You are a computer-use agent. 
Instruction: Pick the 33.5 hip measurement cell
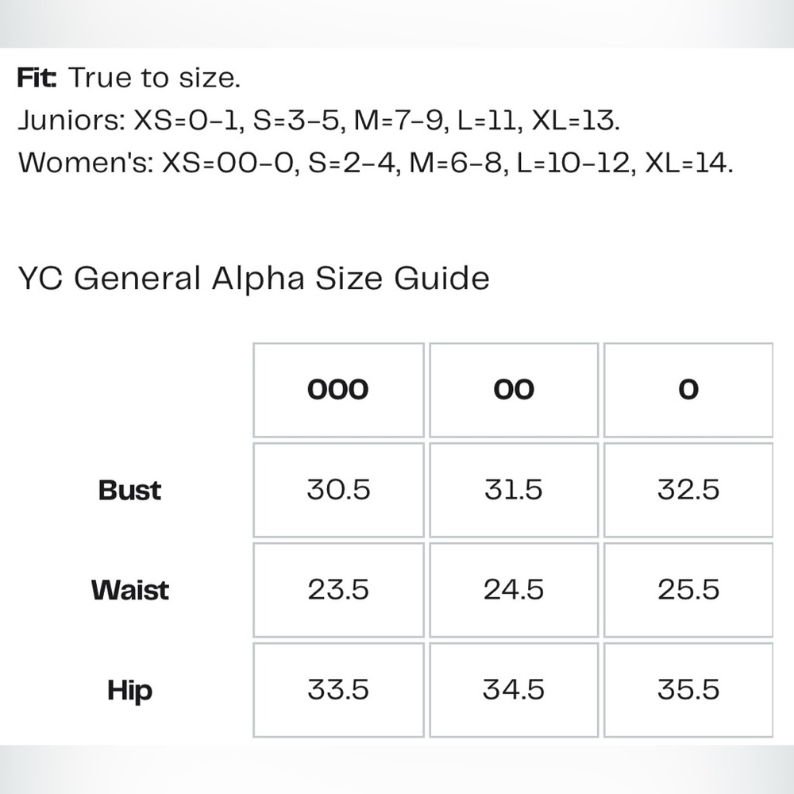(x=338, y=690)
